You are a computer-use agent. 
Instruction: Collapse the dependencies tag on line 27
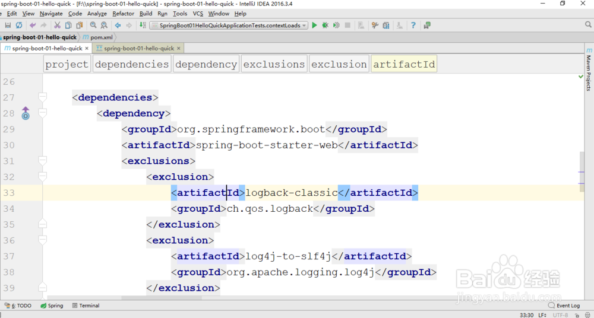43,98
